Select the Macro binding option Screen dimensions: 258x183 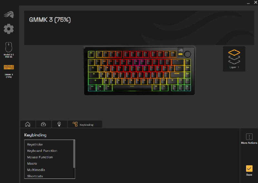pos(32,163)
